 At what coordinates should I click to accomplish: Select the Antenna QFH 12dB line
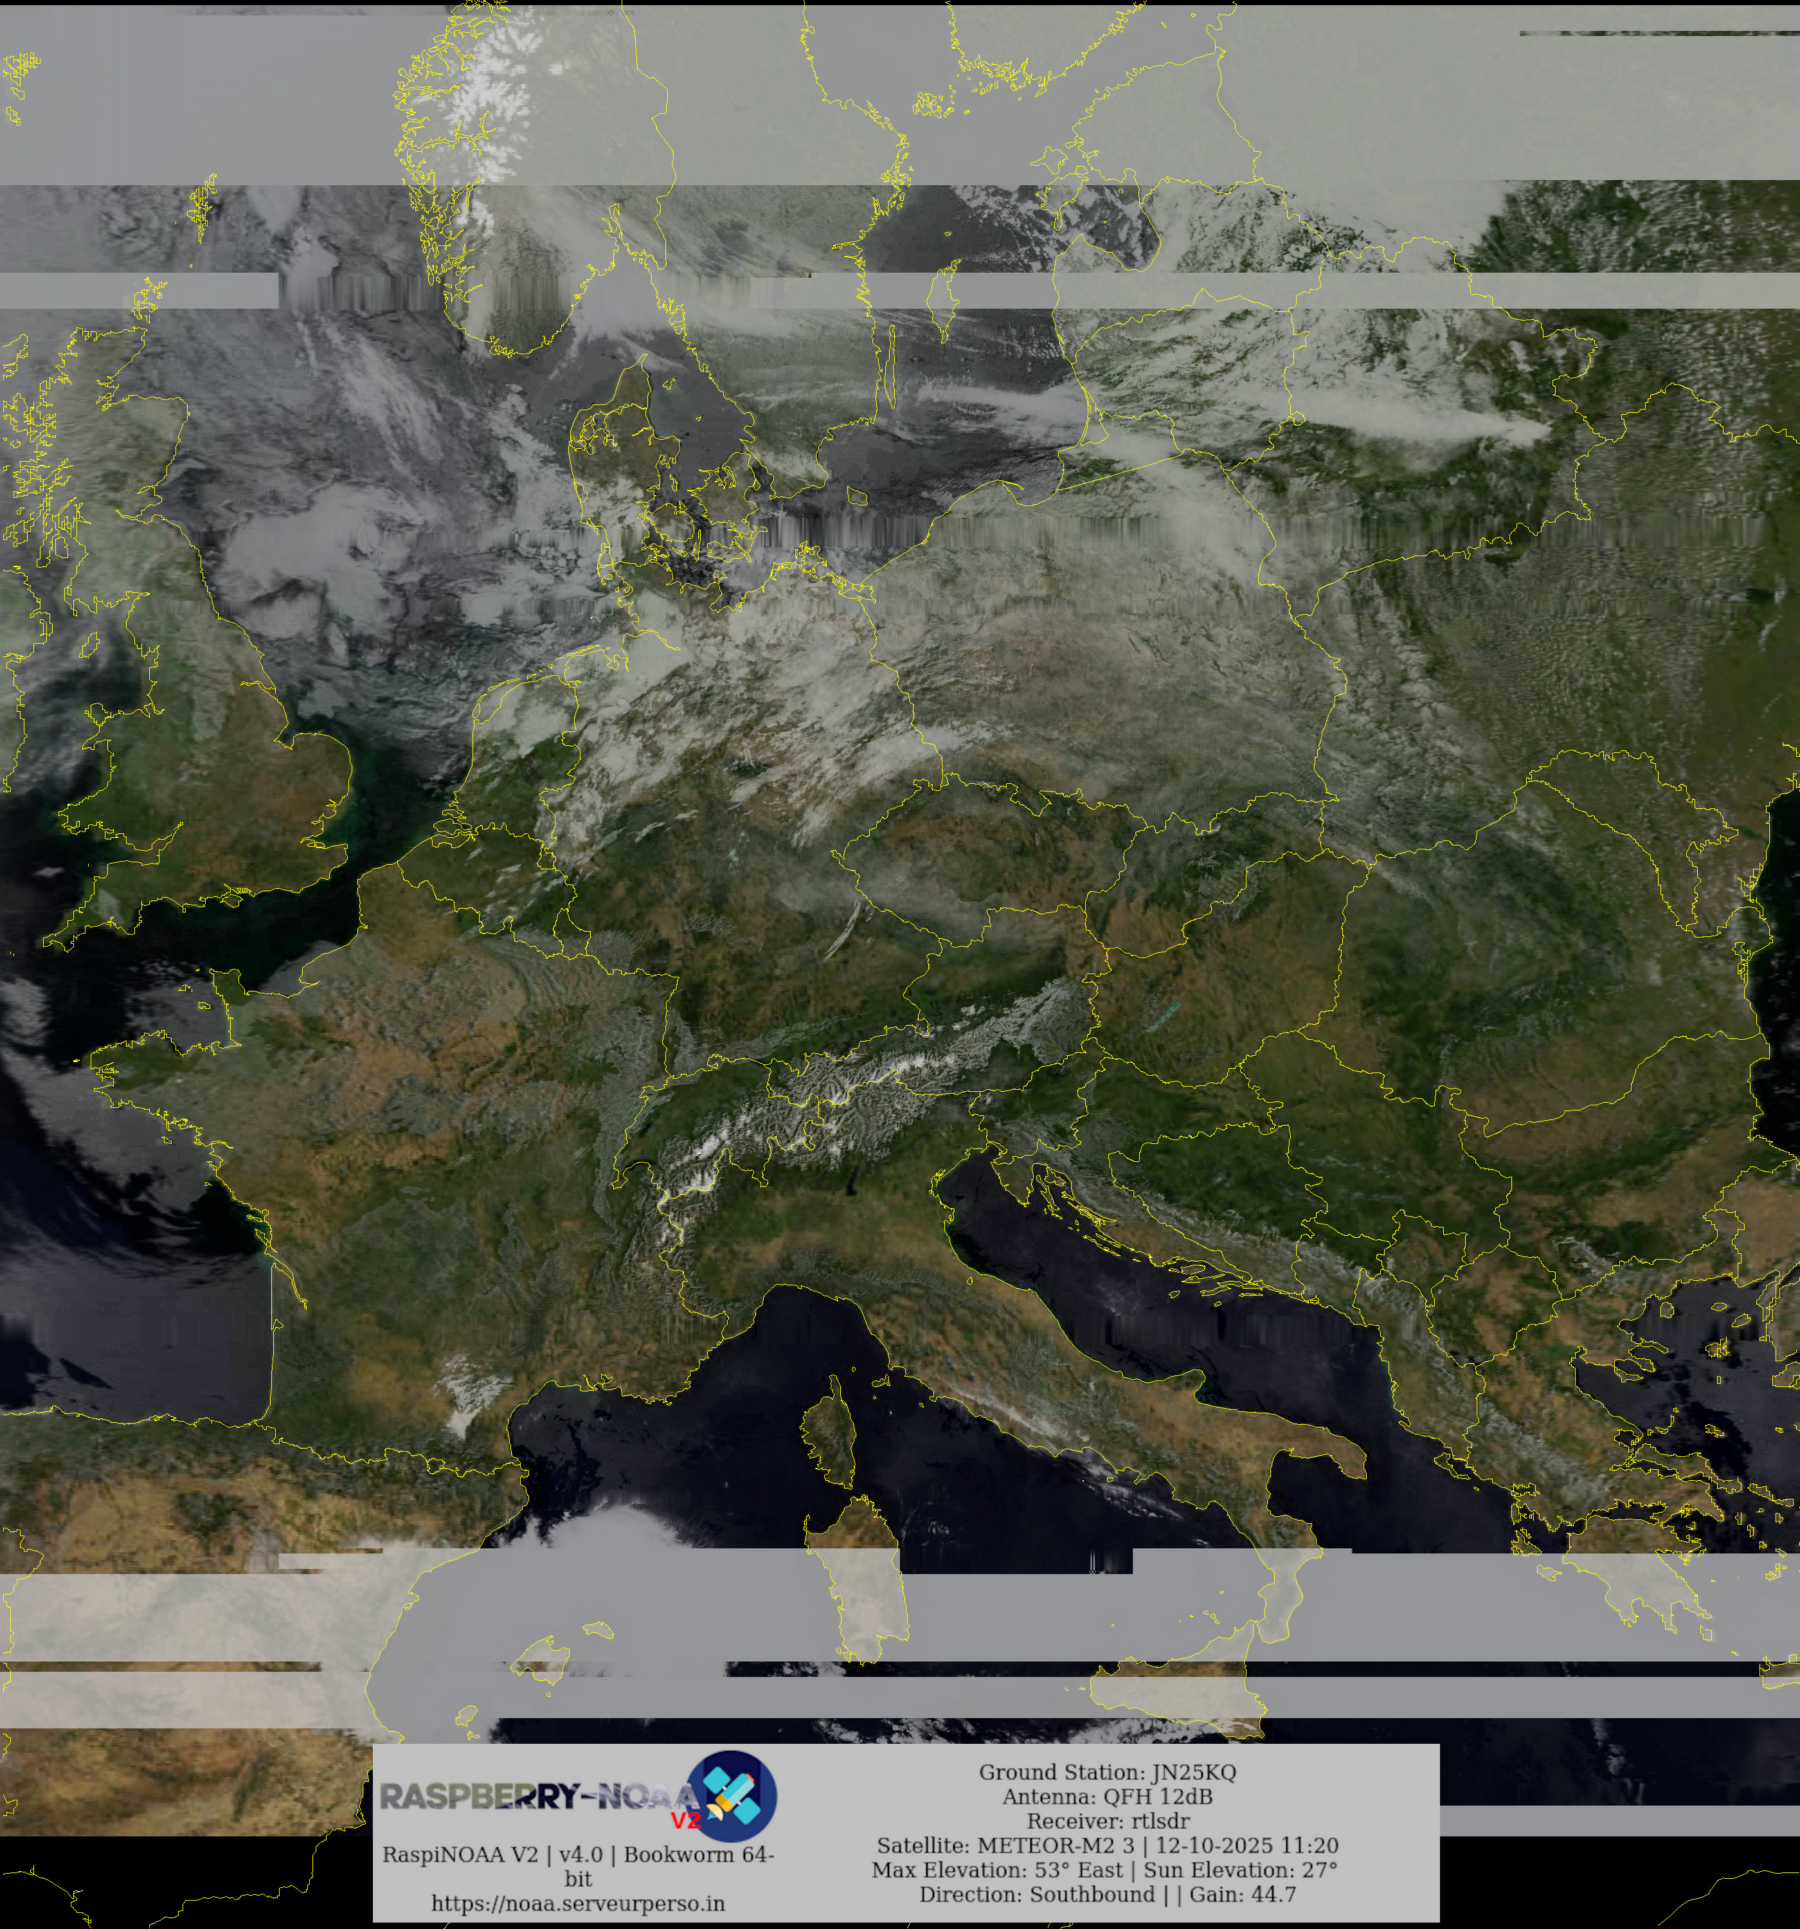tap(1106, 1796)
